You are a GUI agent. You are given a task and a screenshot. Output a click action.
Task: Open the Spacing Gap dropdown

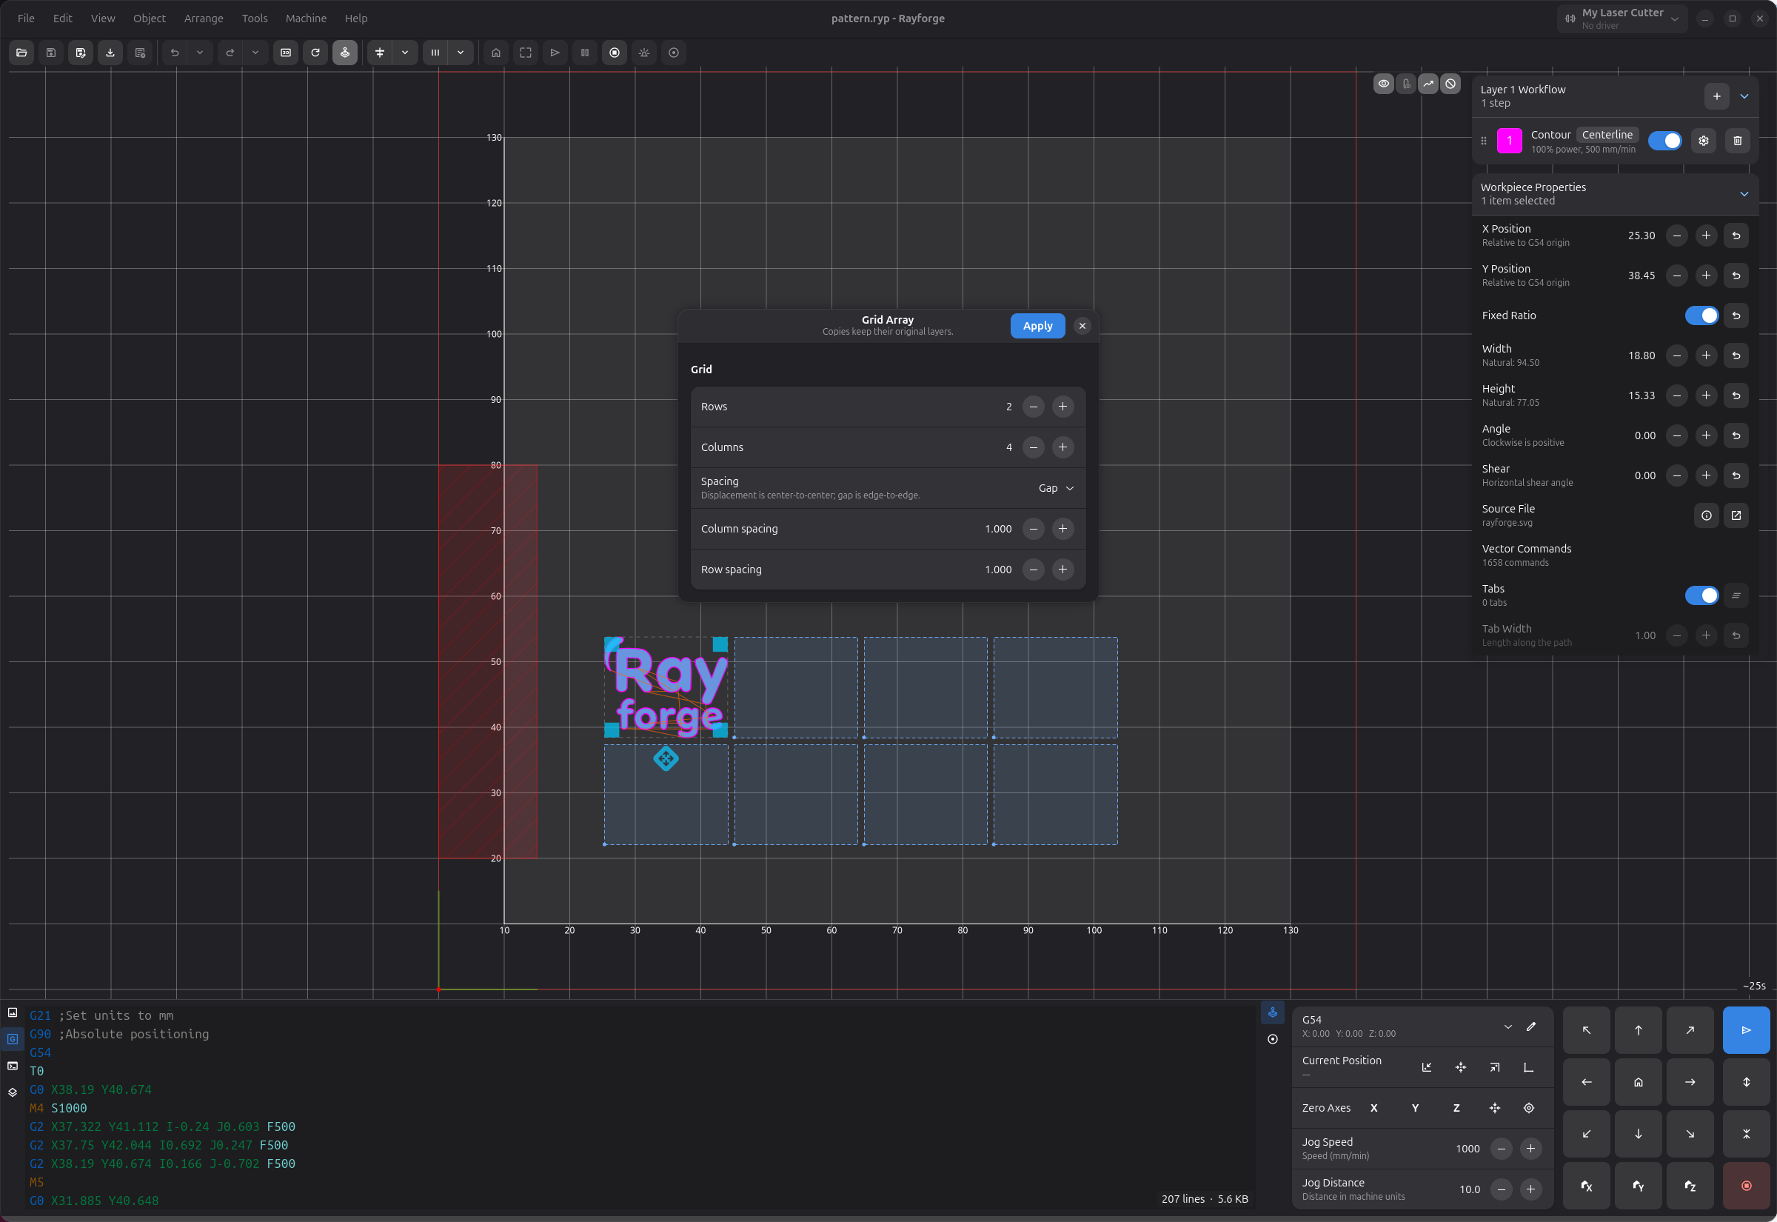[1055, 489]
